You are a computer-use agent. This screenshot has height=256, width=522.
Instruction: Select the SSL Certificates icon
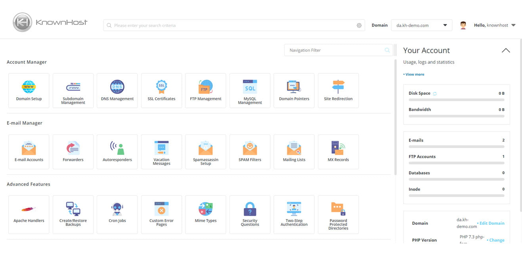[x=161, y=90]
